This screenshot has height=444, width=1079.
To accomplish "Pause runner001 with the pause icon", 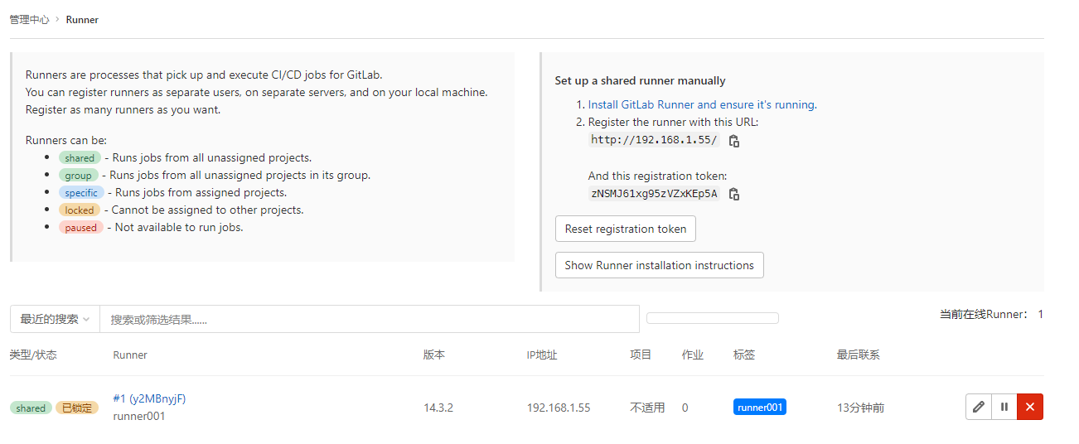I will coord(1004,407).
